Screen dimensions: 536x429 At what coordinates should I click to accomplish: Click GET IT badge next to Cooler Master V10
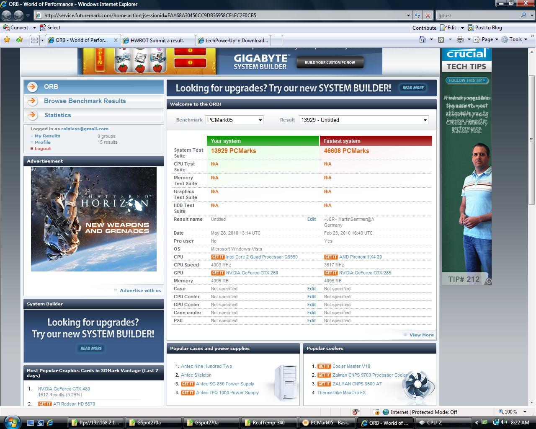324,366
